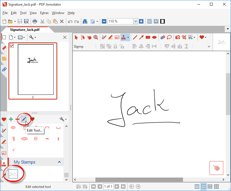This screenshot has height=191, width=231.
Task: Select the Text Box tool
Action: point(117,37)
